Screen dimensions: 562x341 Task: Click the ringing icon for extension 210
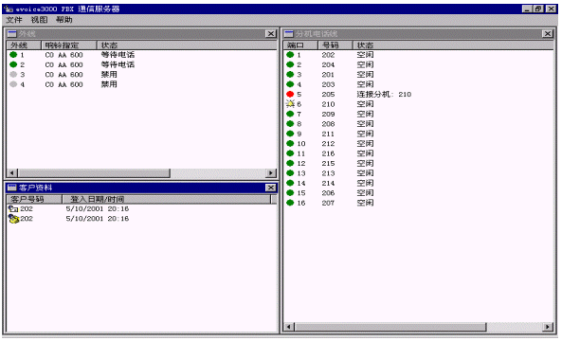tap(290, 104)
